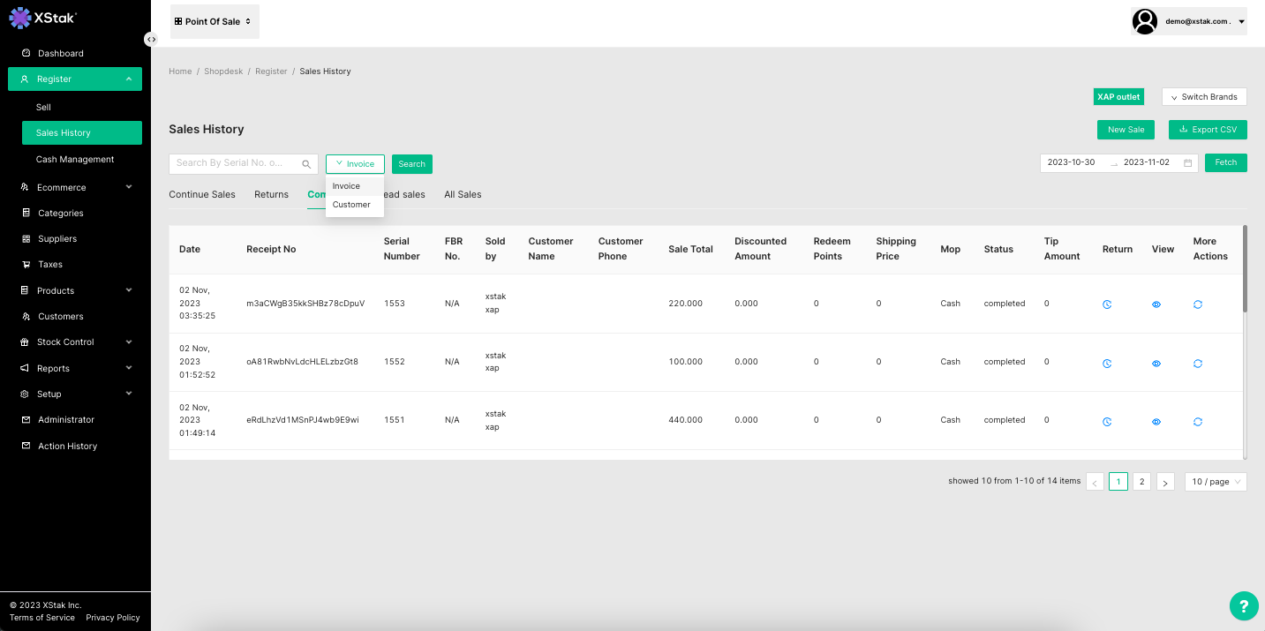
Task: Click the return icon for receipt 1553
Action: click(1107, 304)
